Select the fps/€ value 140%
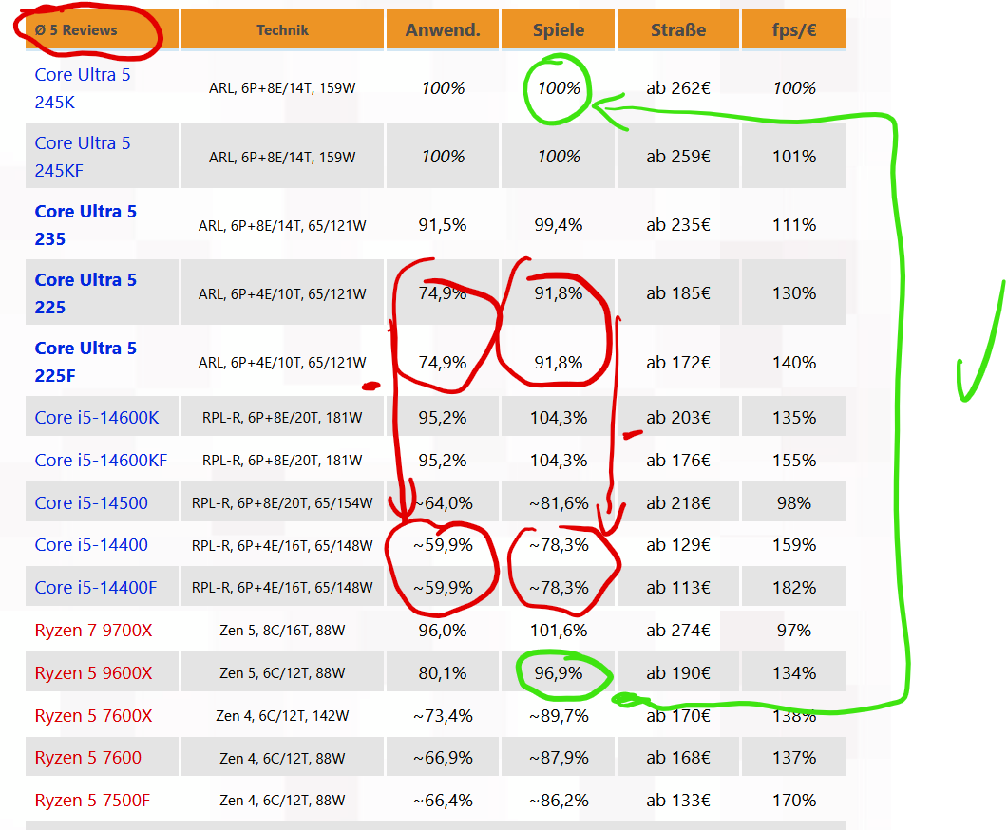Image resolution: width=1007 pixels, height=830 pixels. (794, 363)
